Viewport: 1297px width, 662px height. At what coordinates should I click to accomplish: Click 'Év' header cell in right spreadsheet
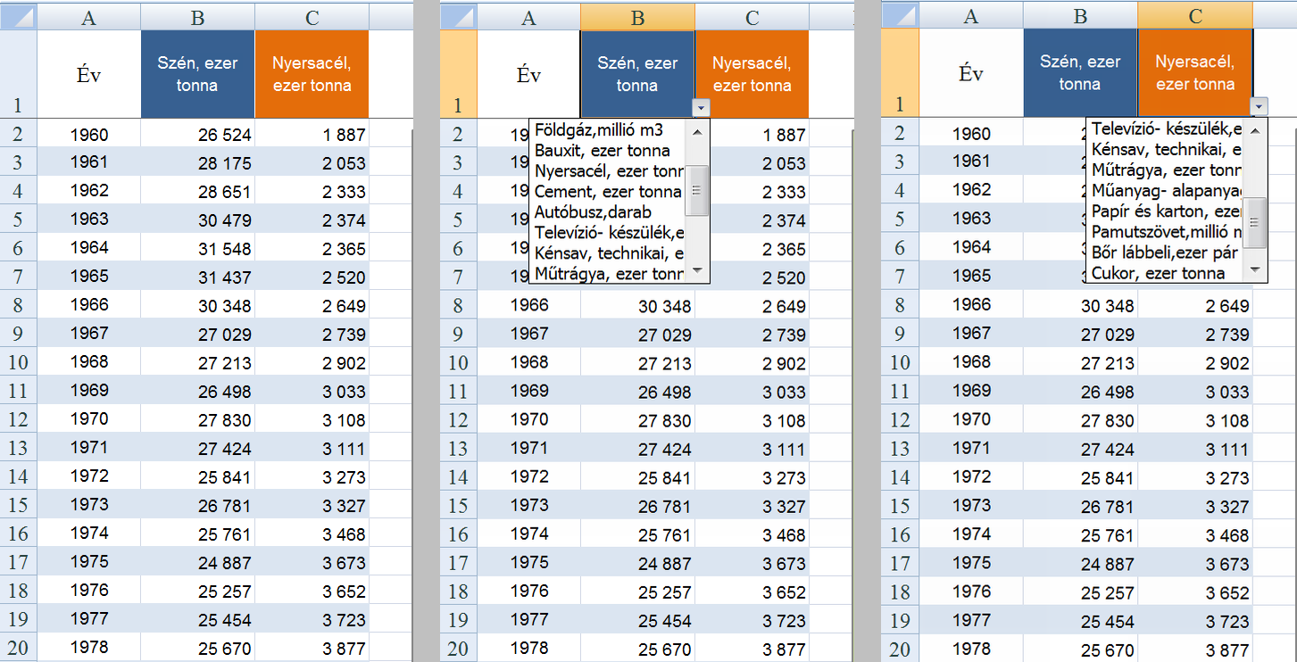click(971, 73)
